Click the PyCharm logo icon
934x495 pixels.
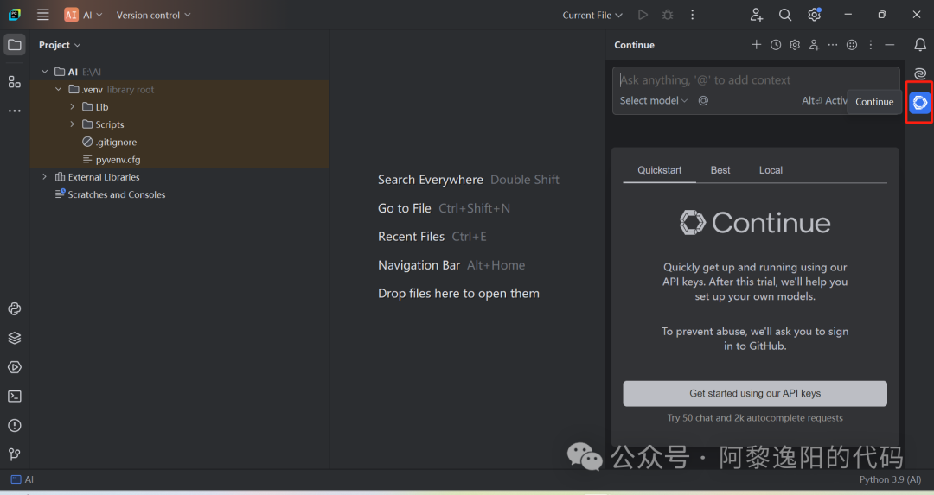coord(15,15)
